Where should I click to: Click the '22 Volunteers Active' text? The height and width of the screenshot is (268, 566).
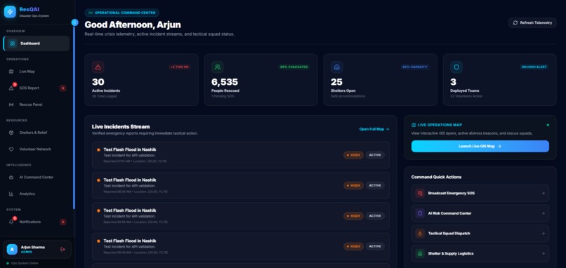click(x=466, y=96)
